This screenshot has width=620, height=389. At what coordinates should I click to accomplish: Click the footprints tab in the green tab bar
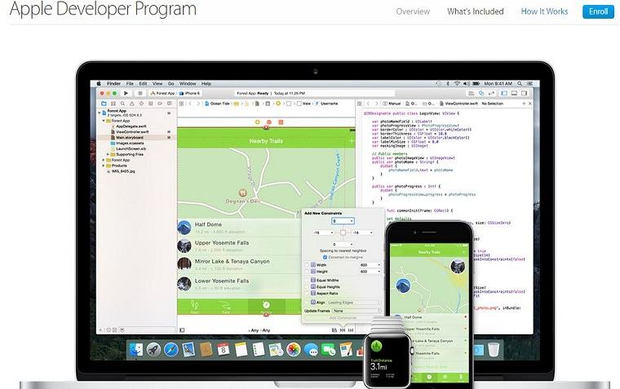[x=194, y=306]
